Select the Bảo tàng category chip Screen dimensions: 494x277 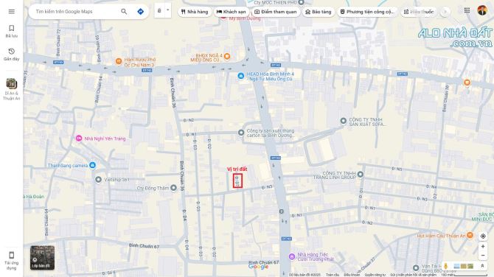coord(319,12)
